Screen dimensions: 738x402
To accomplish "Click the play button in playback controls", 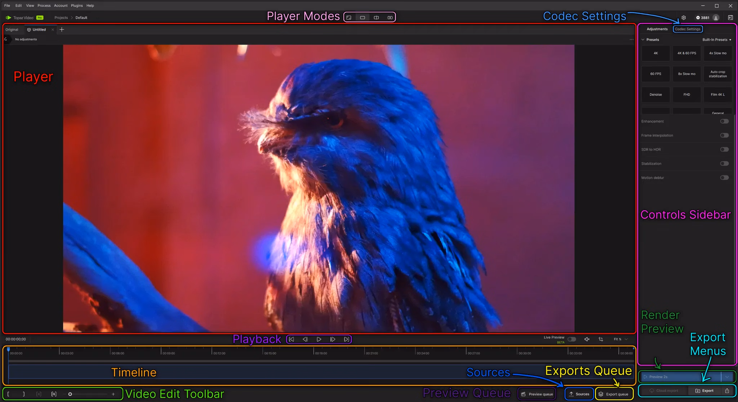I will coord(319,339).
